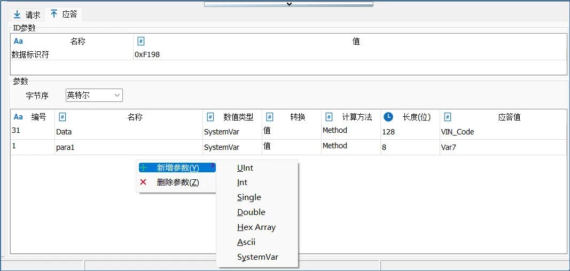
Task: Click the 0xF198 value cell
Action: click(x=350, y=54)
